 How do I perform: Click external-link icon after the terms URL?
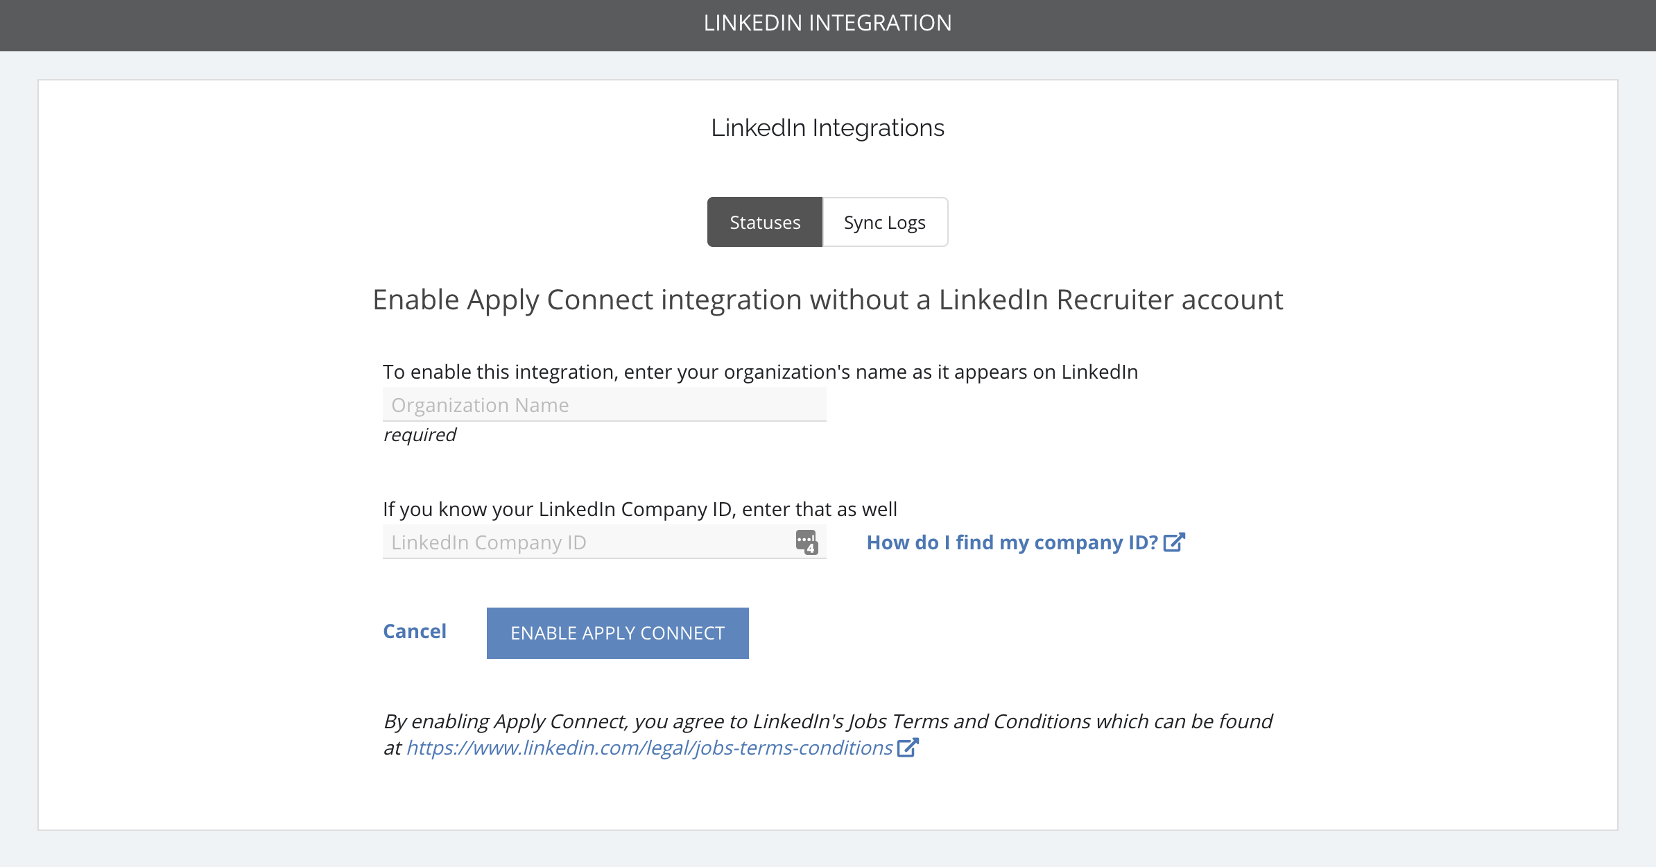point(908,748)
